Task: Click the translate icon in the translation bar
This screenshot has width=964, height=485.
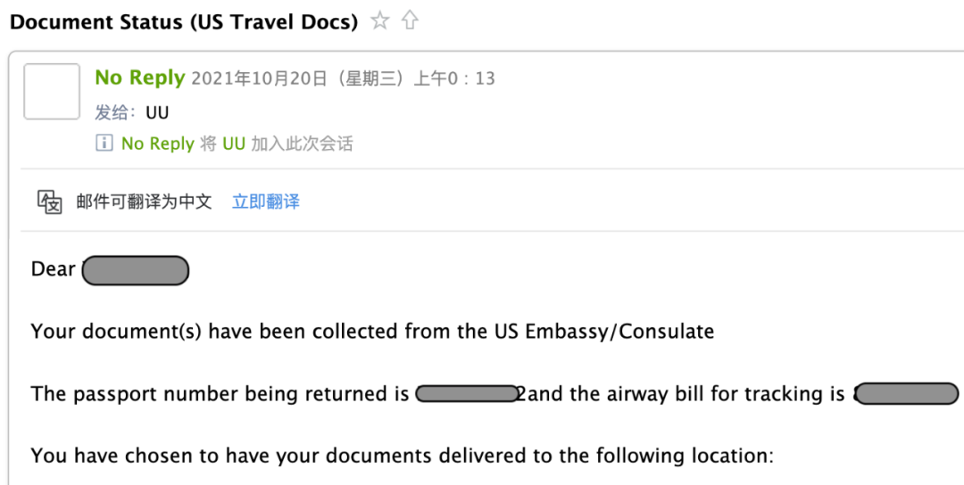Action: point(50,201)
